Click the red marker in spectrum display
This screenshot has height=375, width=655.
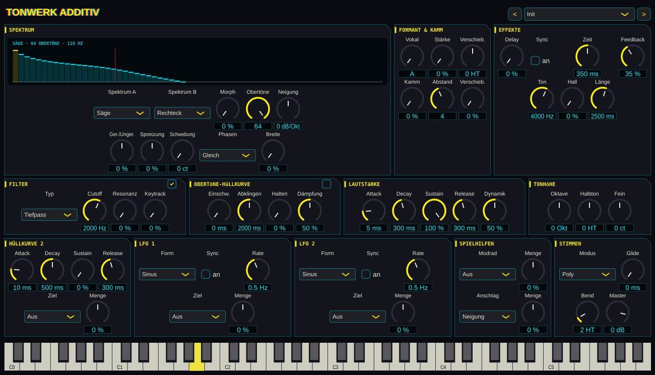coord(115,65)
